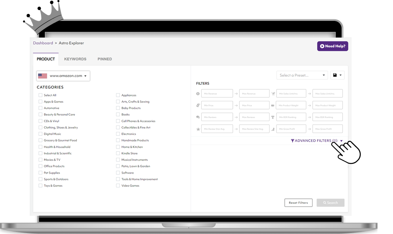393x234 pixels.
Task: Switch to the Keywords tab
Action: pyautogui.click(x=75, y=59)
